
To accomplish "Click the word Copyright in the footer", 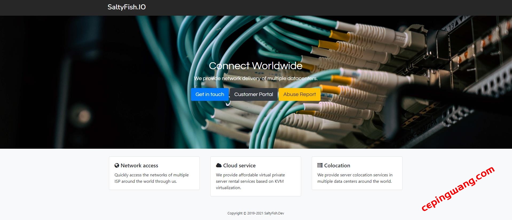I will pos(235,213).
